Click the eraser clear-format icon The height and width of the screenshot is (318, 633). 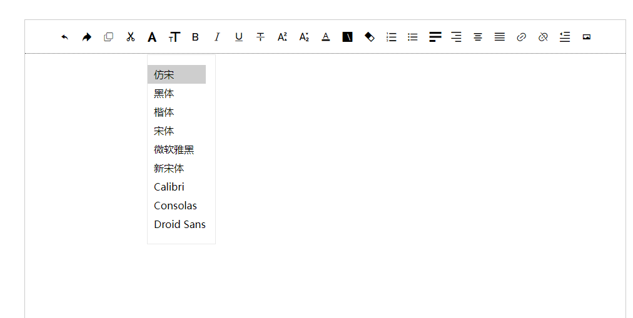point(370,37)
